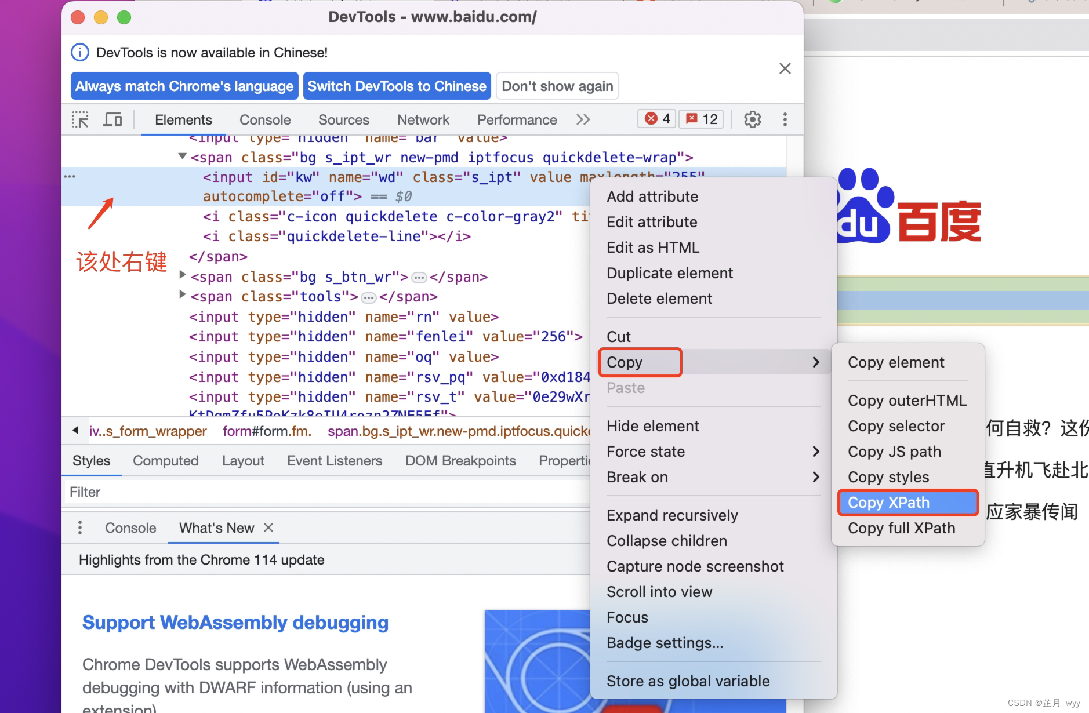Open the Network tab
Viewport: 1089px width, 713px height.
pyautogui.click(x=423, y=120)
